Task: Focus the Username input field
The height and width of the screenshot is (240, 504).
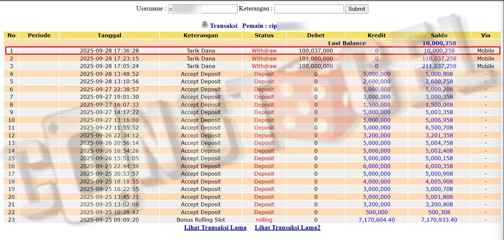Action: (x=203, y=9)
